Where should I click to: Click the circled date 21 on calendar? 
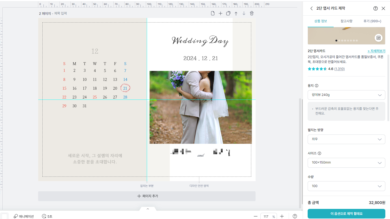125,88
